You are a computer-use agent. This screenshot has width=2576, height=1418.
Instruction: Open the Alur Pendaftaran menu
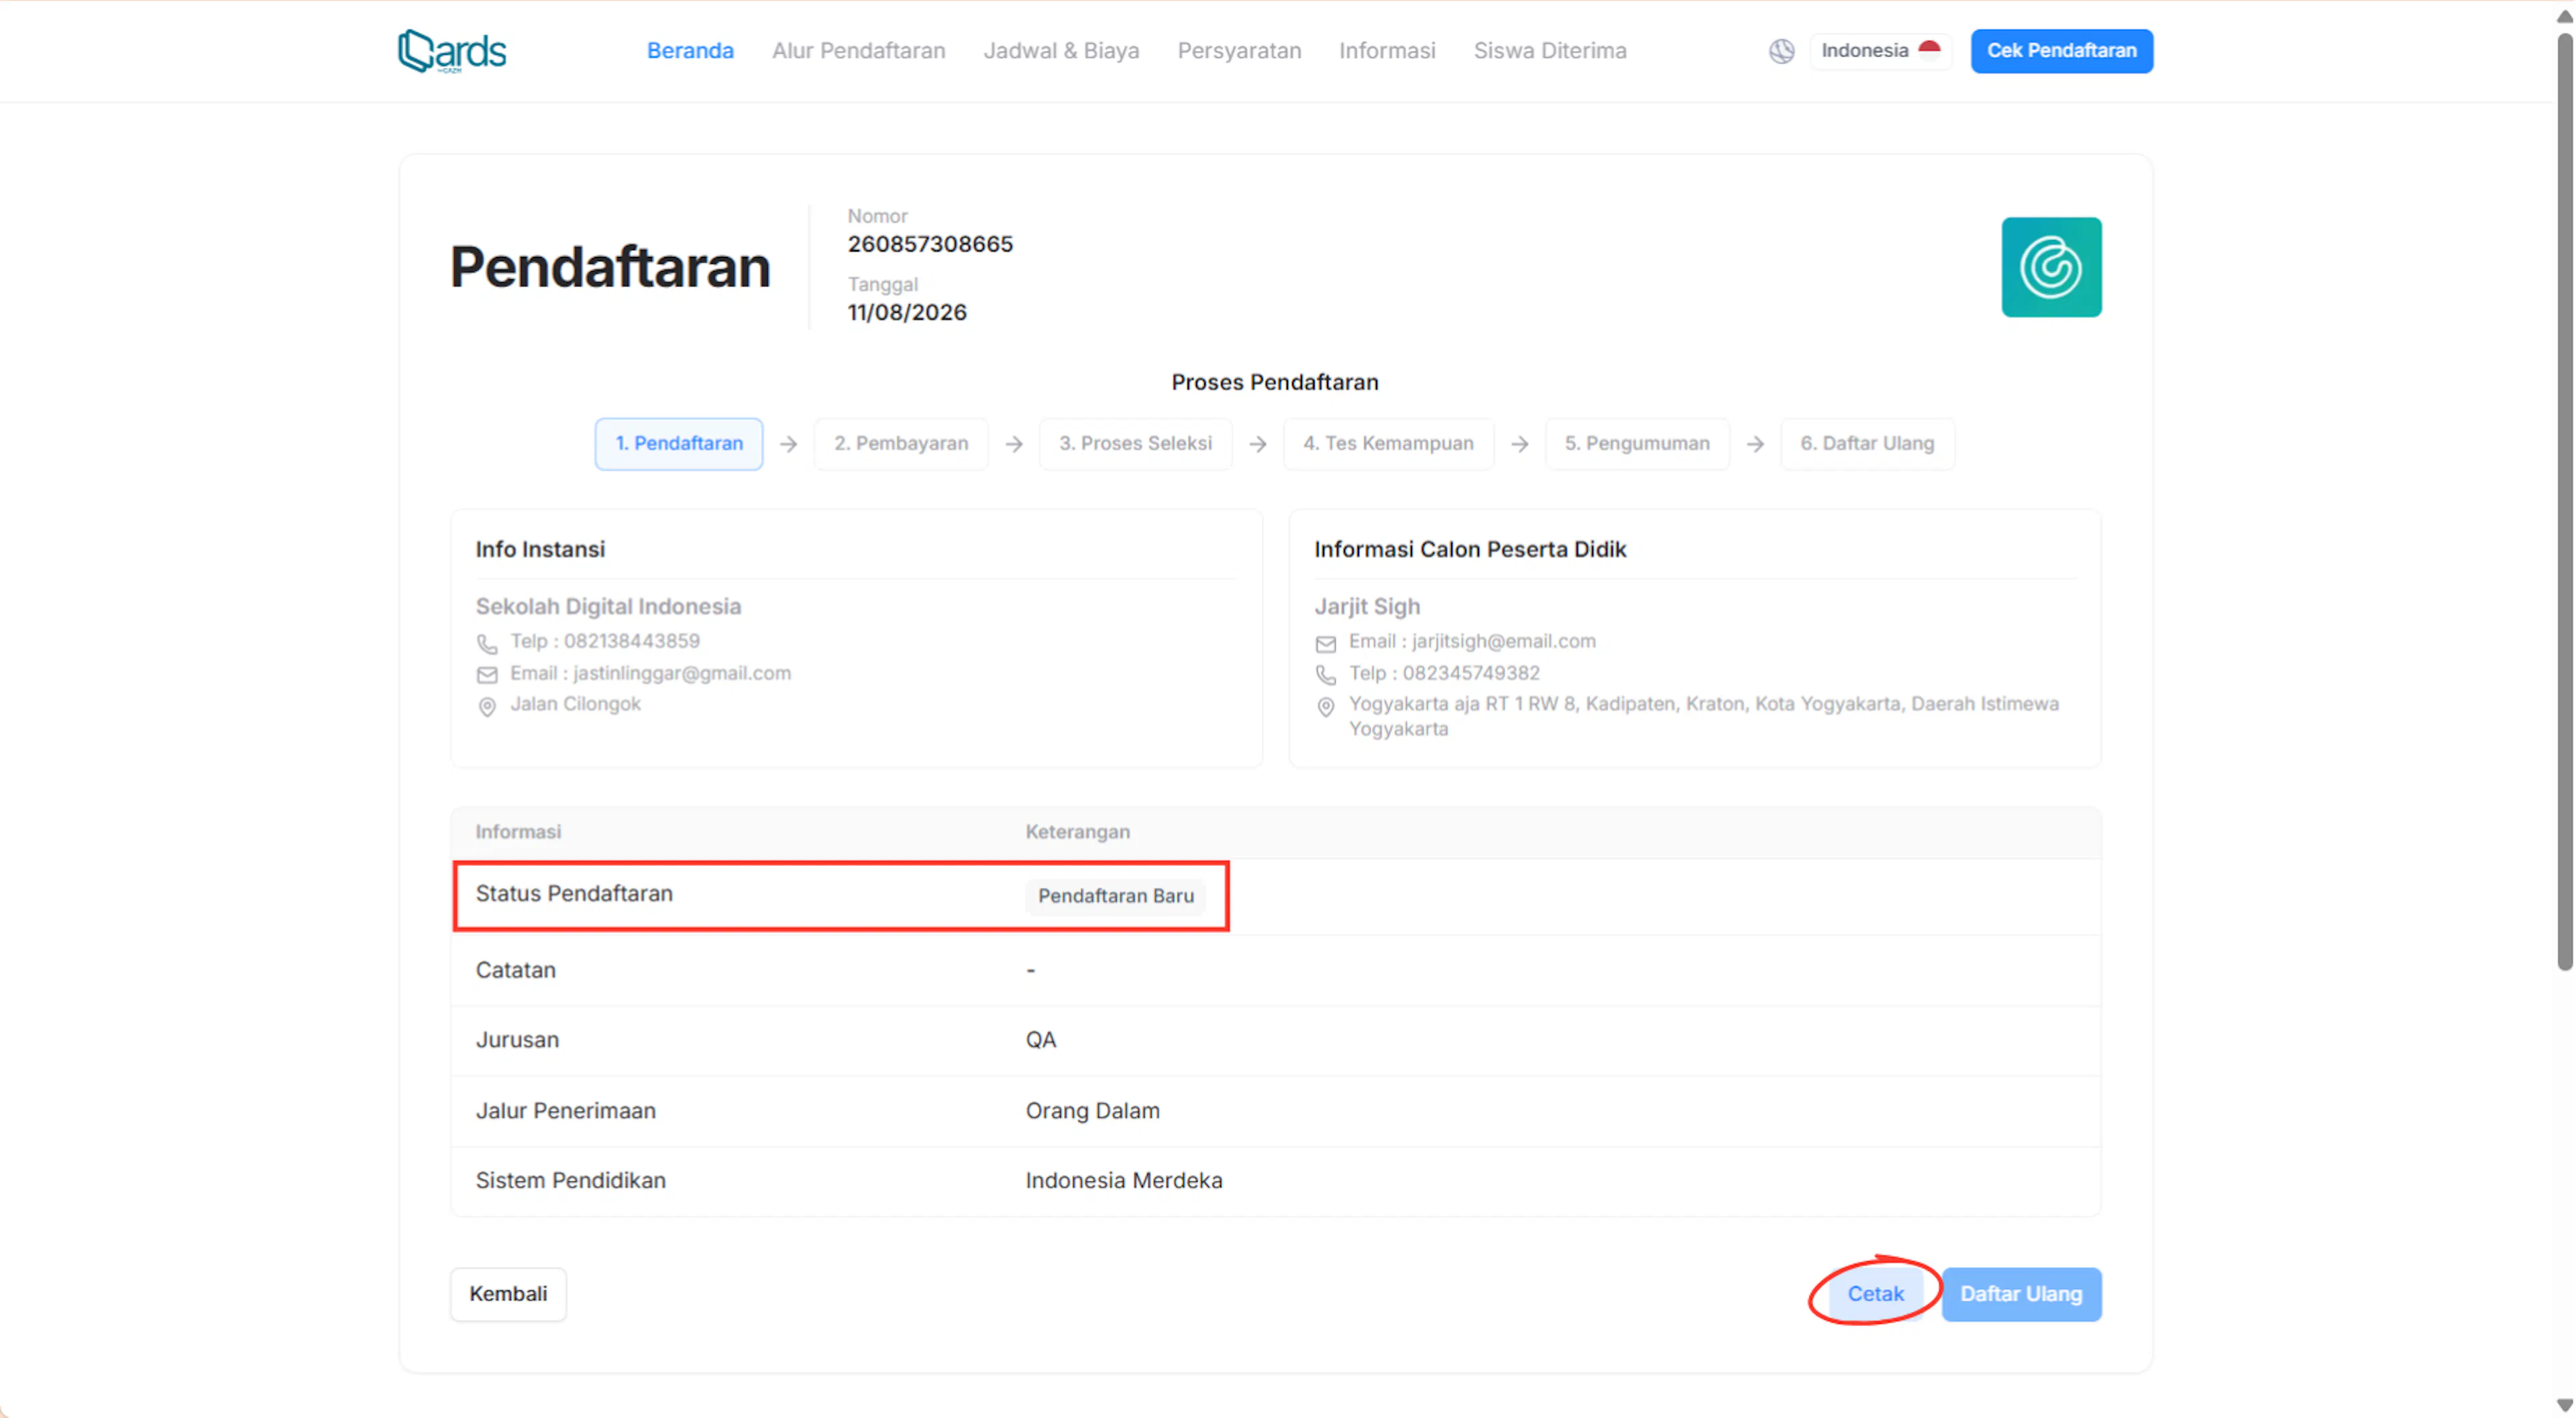858,51
